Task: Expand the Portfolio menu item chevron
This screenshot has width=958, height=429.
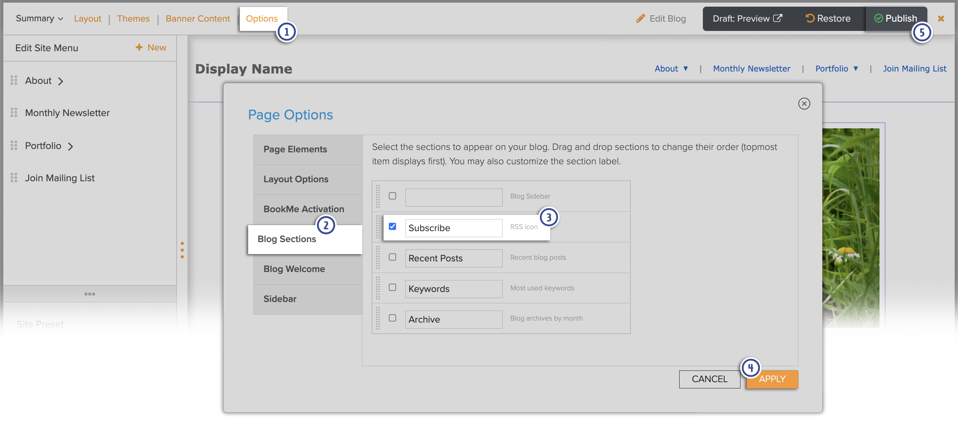Action: pyautogui.click(x=71, y=146)
